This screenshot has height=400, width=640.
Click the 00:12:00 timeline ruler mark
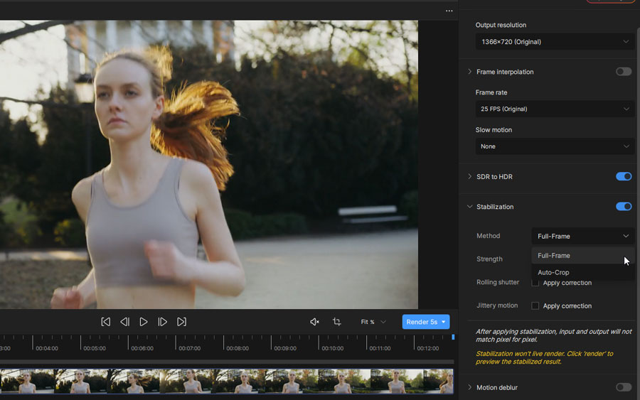point(428,348)
